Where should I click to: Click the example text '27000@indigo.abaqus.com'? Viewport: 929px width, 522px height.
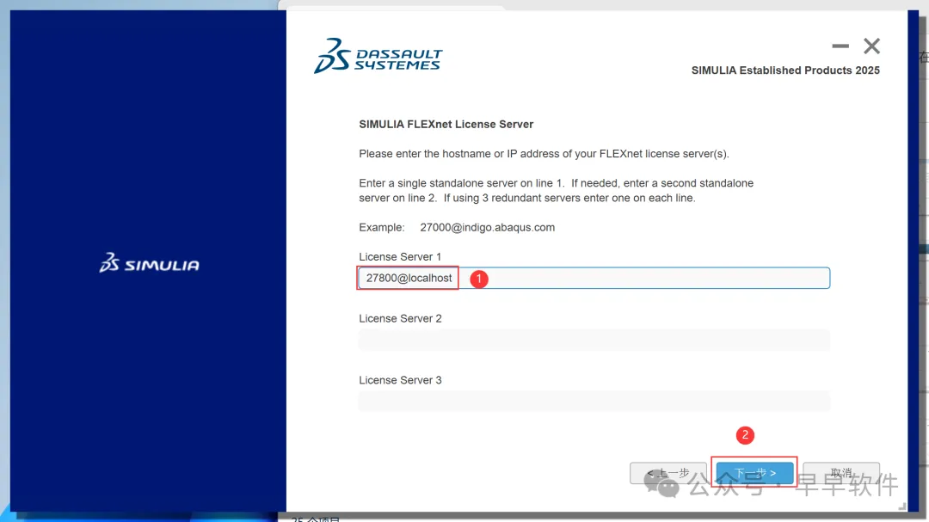pos(488,228)
